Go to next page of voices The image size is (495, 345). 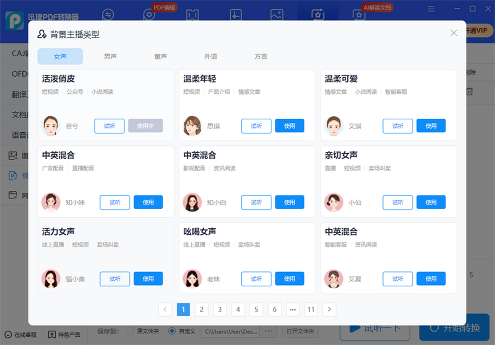click(x=329, y=309)
